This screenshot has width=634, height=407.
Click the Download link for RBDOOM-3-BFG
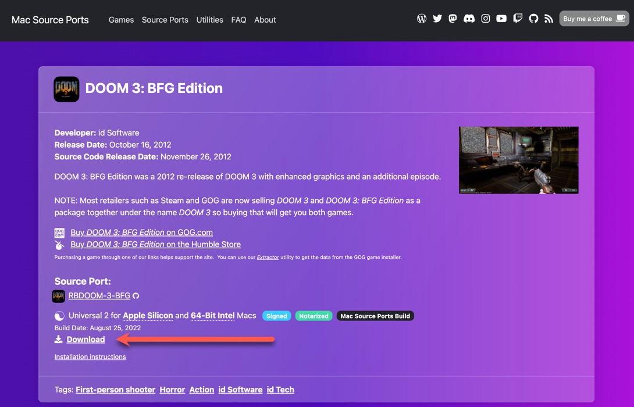point(85,339)
